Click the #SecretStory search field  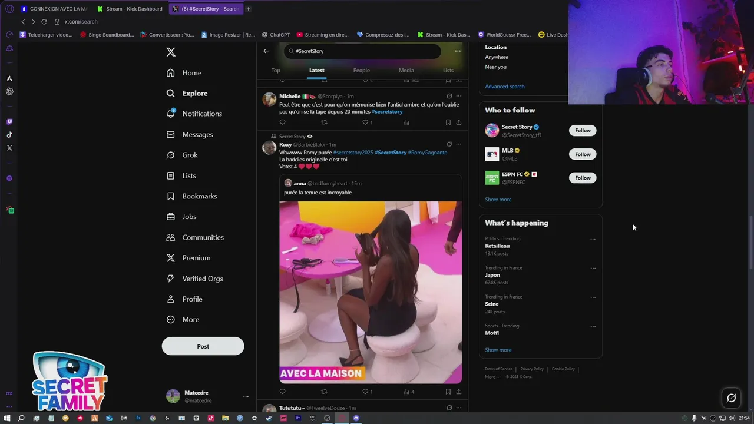tap(362, 51)
